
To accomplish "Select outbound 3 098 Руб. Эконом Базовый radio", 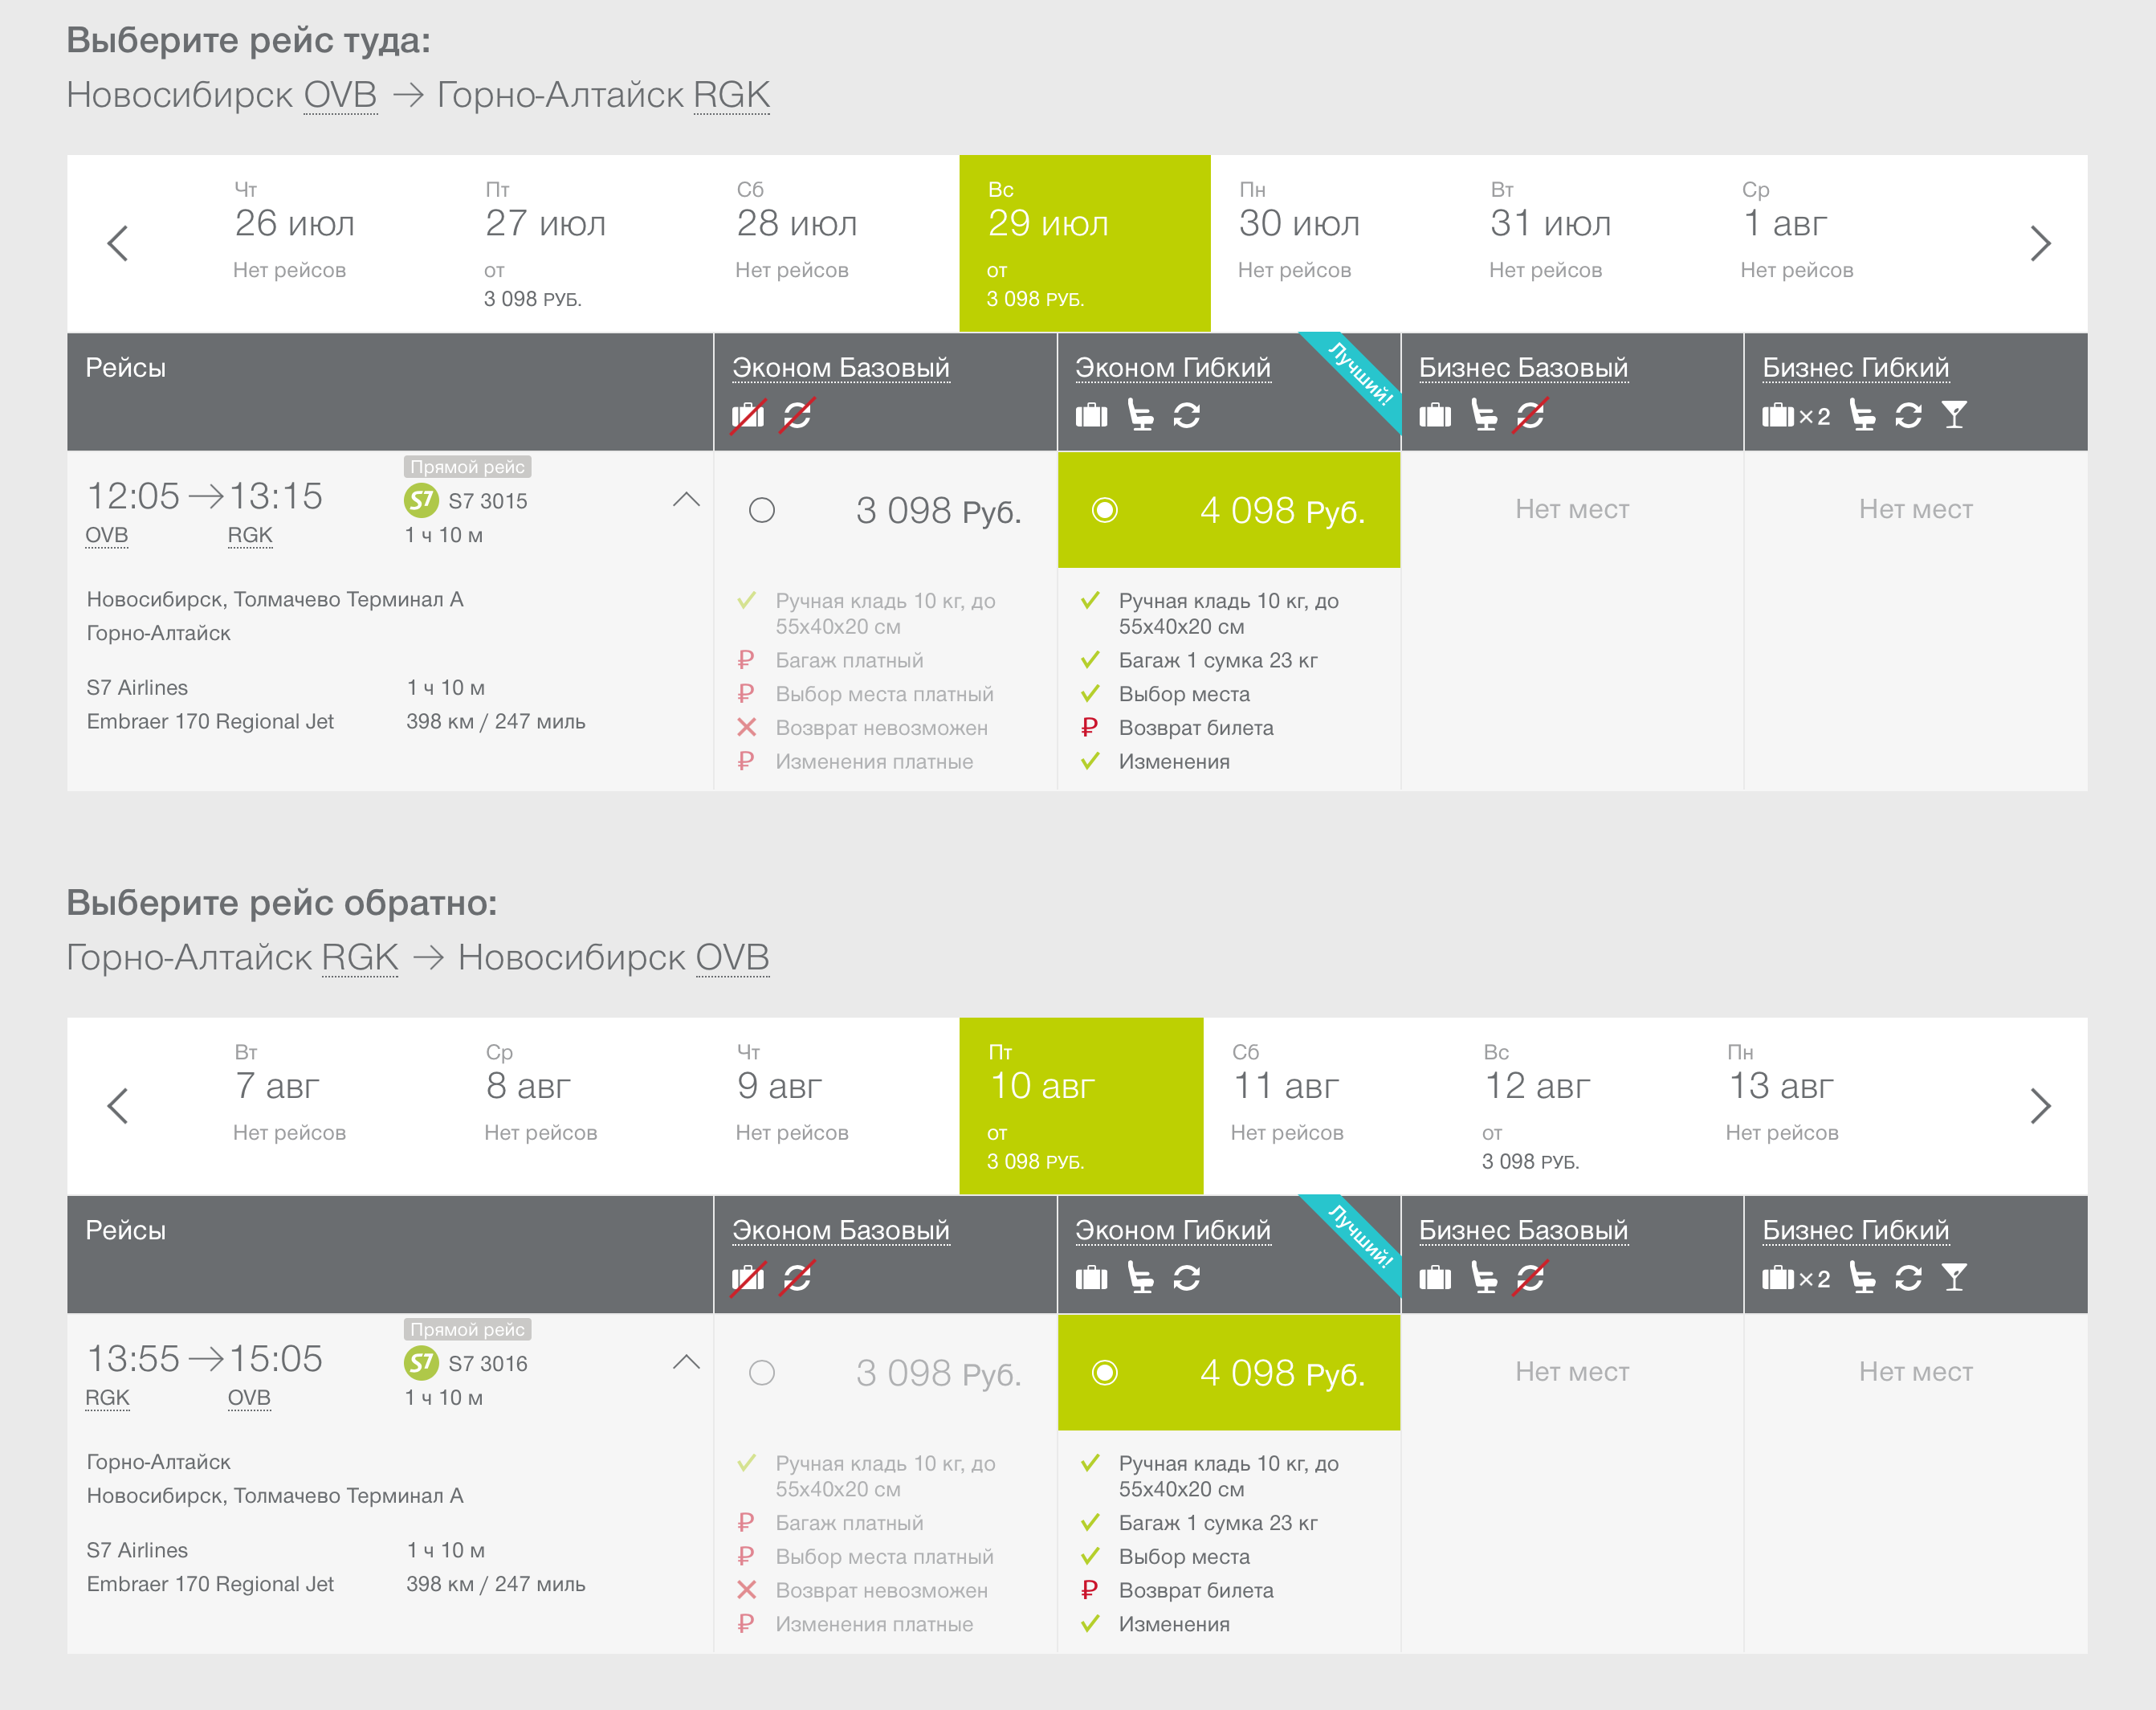I will point(762,510).
